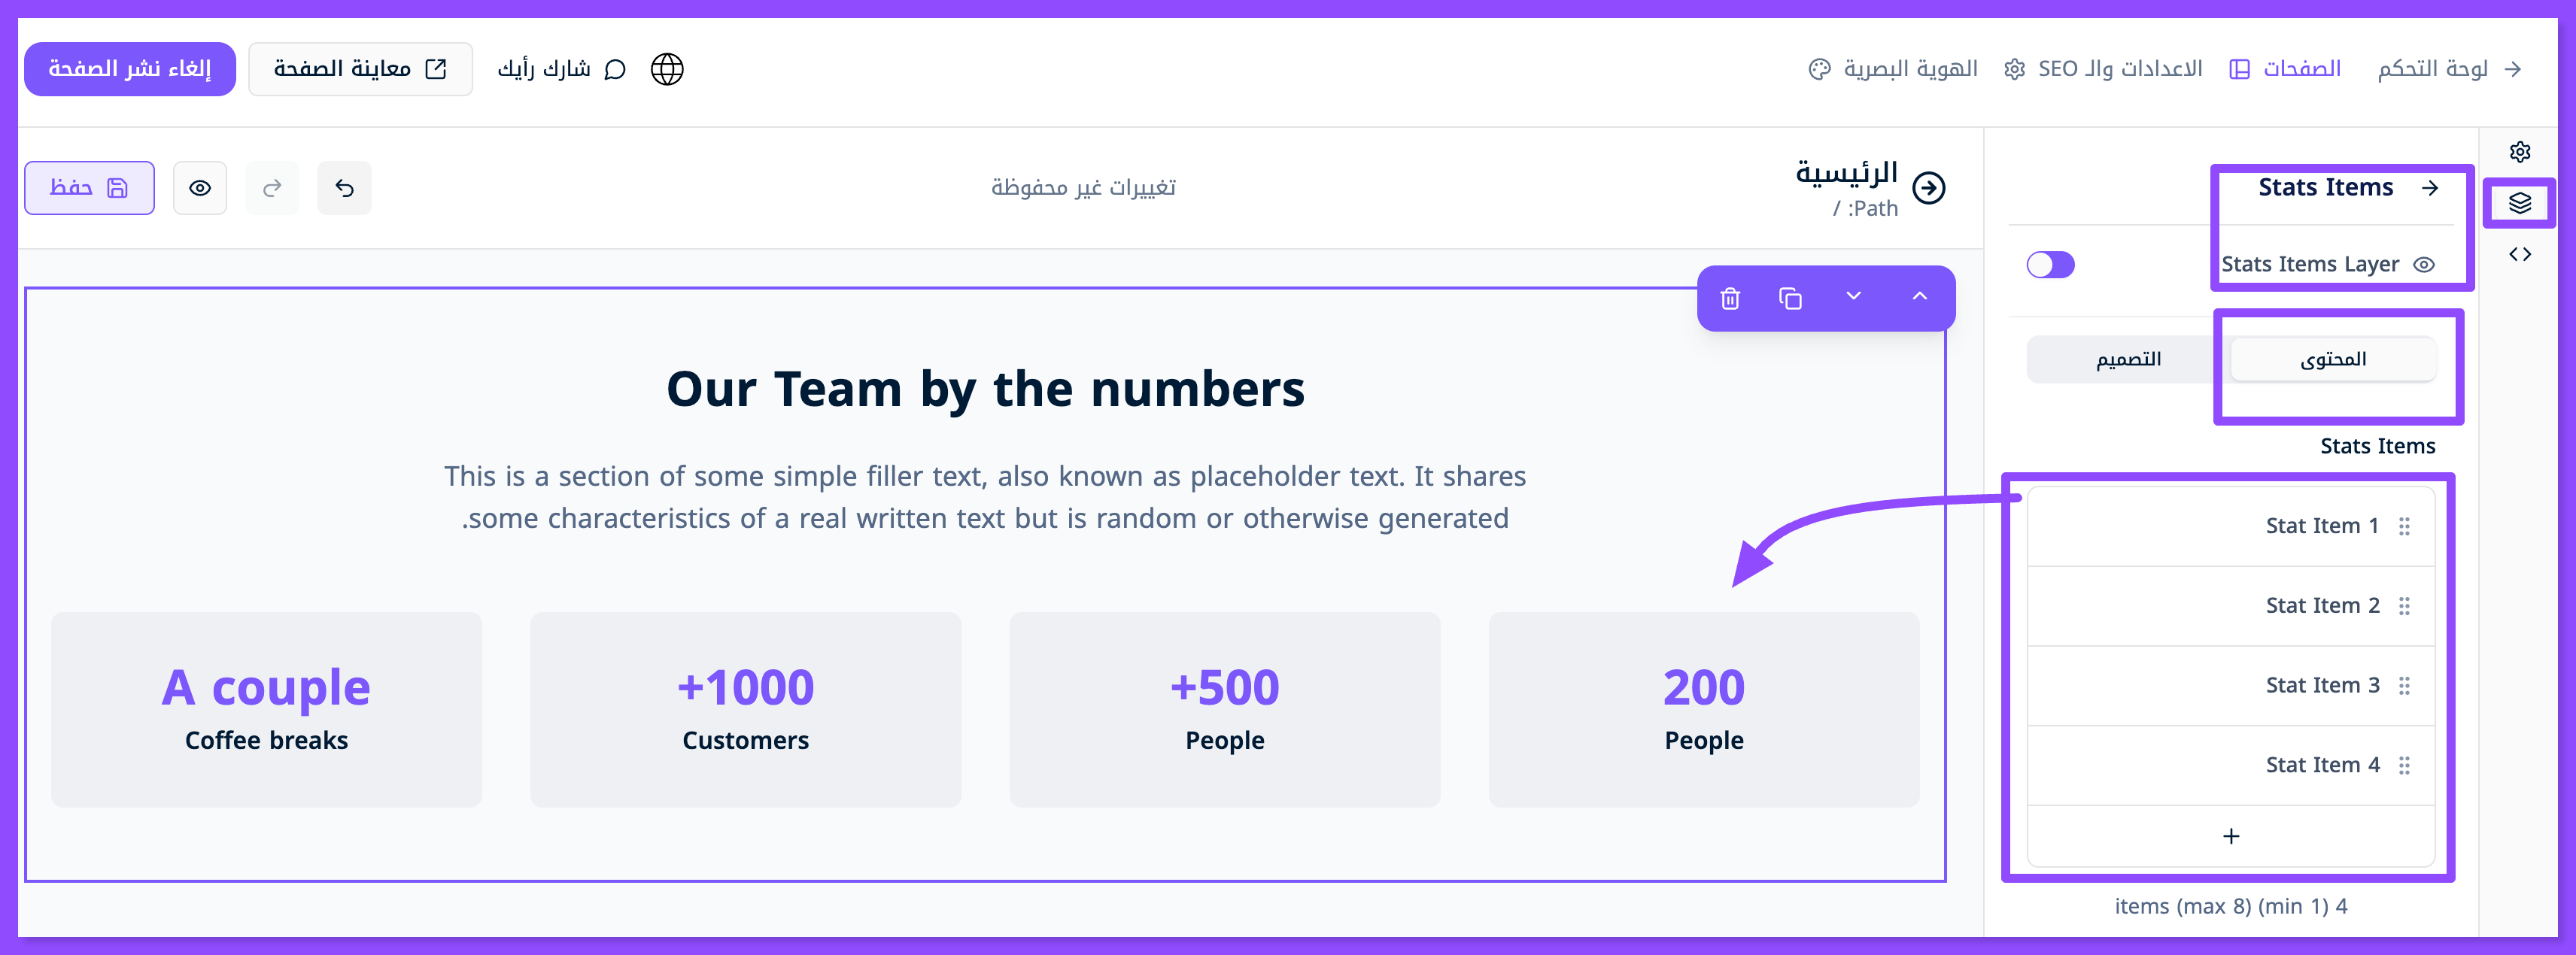
Task: Click the redo arrow icon
Action: point(272,188)
